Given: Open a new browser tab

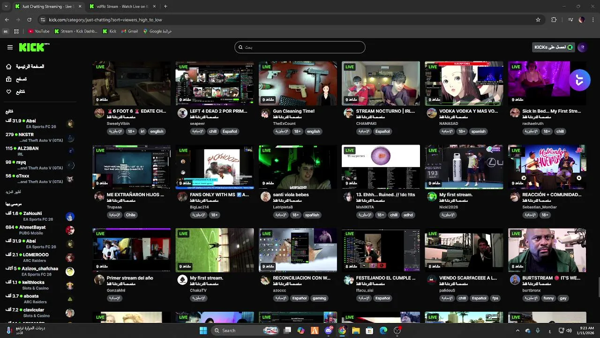Looking at the screenshot, I should 165,7.
